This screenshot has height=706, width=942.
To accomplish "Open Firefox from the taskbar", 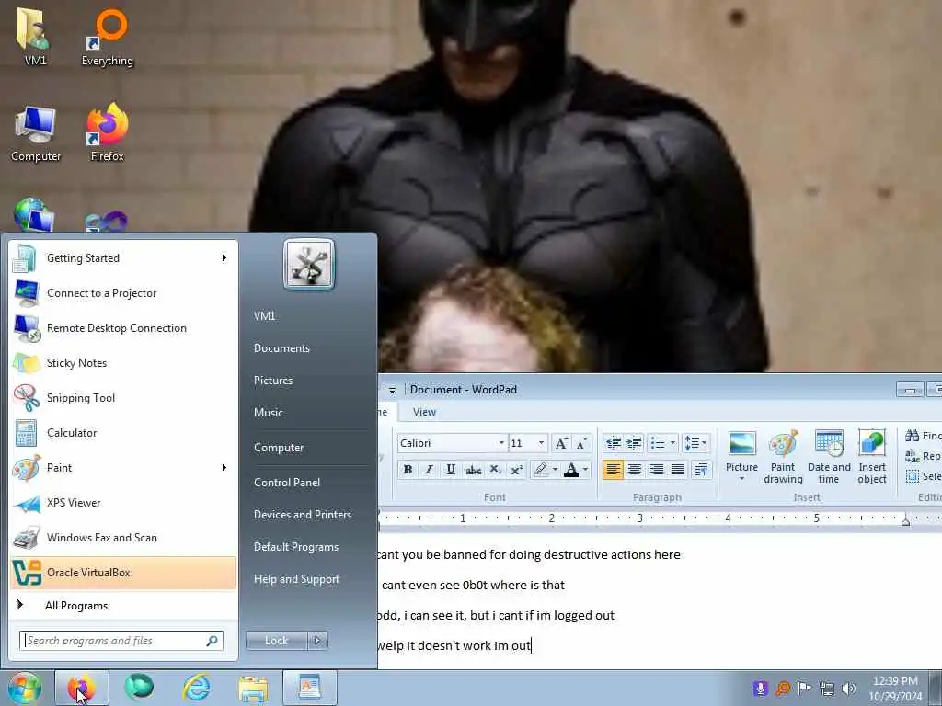I will [x=82, y=688].
